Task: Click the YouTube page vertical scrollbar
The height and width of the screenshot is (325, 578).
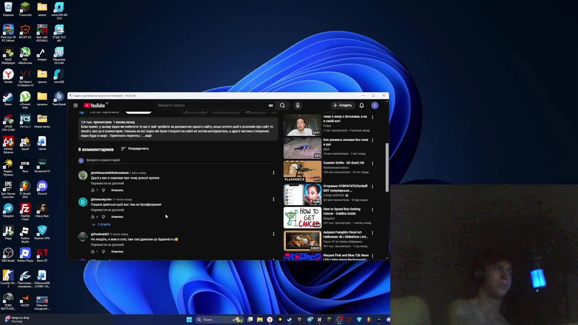Action: point(387,167)
